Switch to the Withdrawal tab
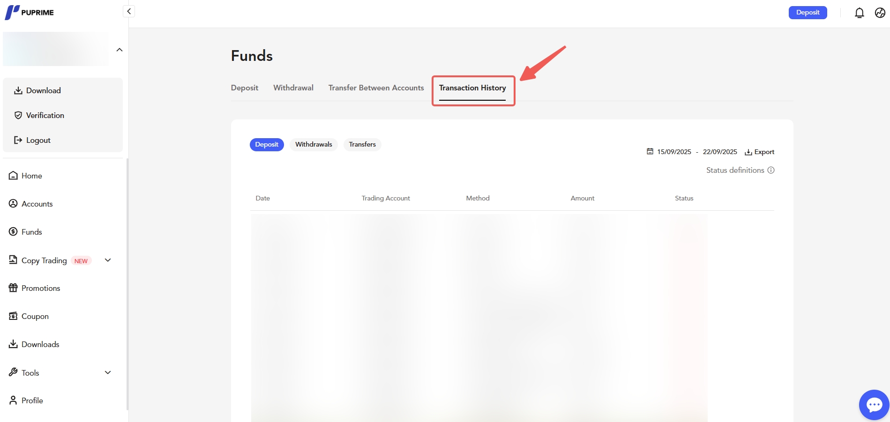 point(293,88)
